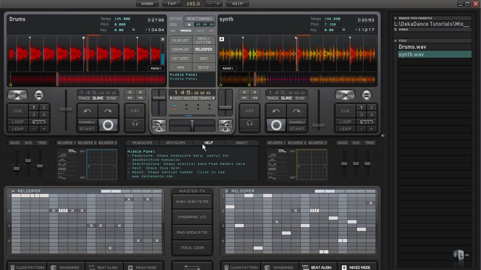
Task: Start playback on the synth deck B
Action: [x=345, y=95]
